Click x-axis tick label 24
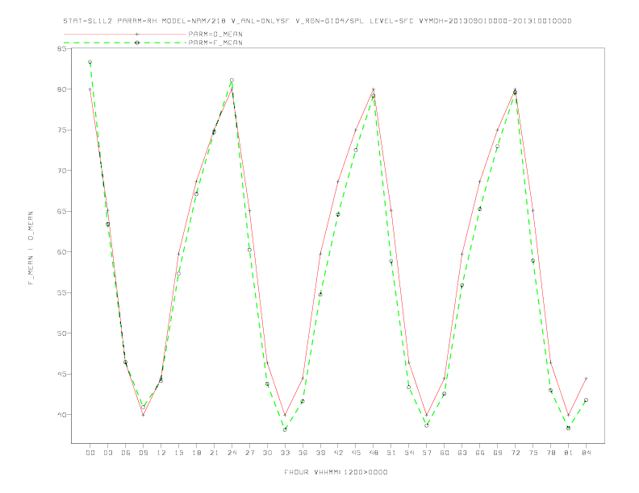 (x=232, y=453)
